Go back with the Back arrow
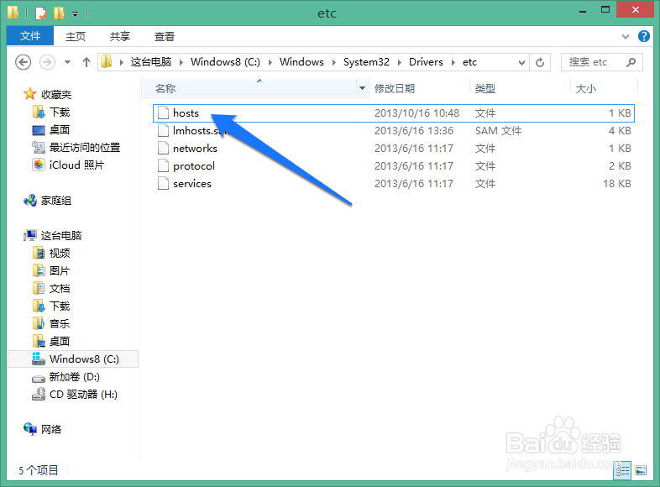Image resolution: width=660 pixels, height=487 pixels. tap(24, 62)
